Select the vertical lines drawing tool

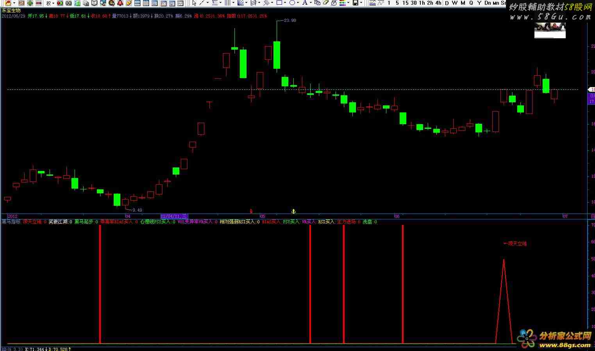(x=228, y=3)
